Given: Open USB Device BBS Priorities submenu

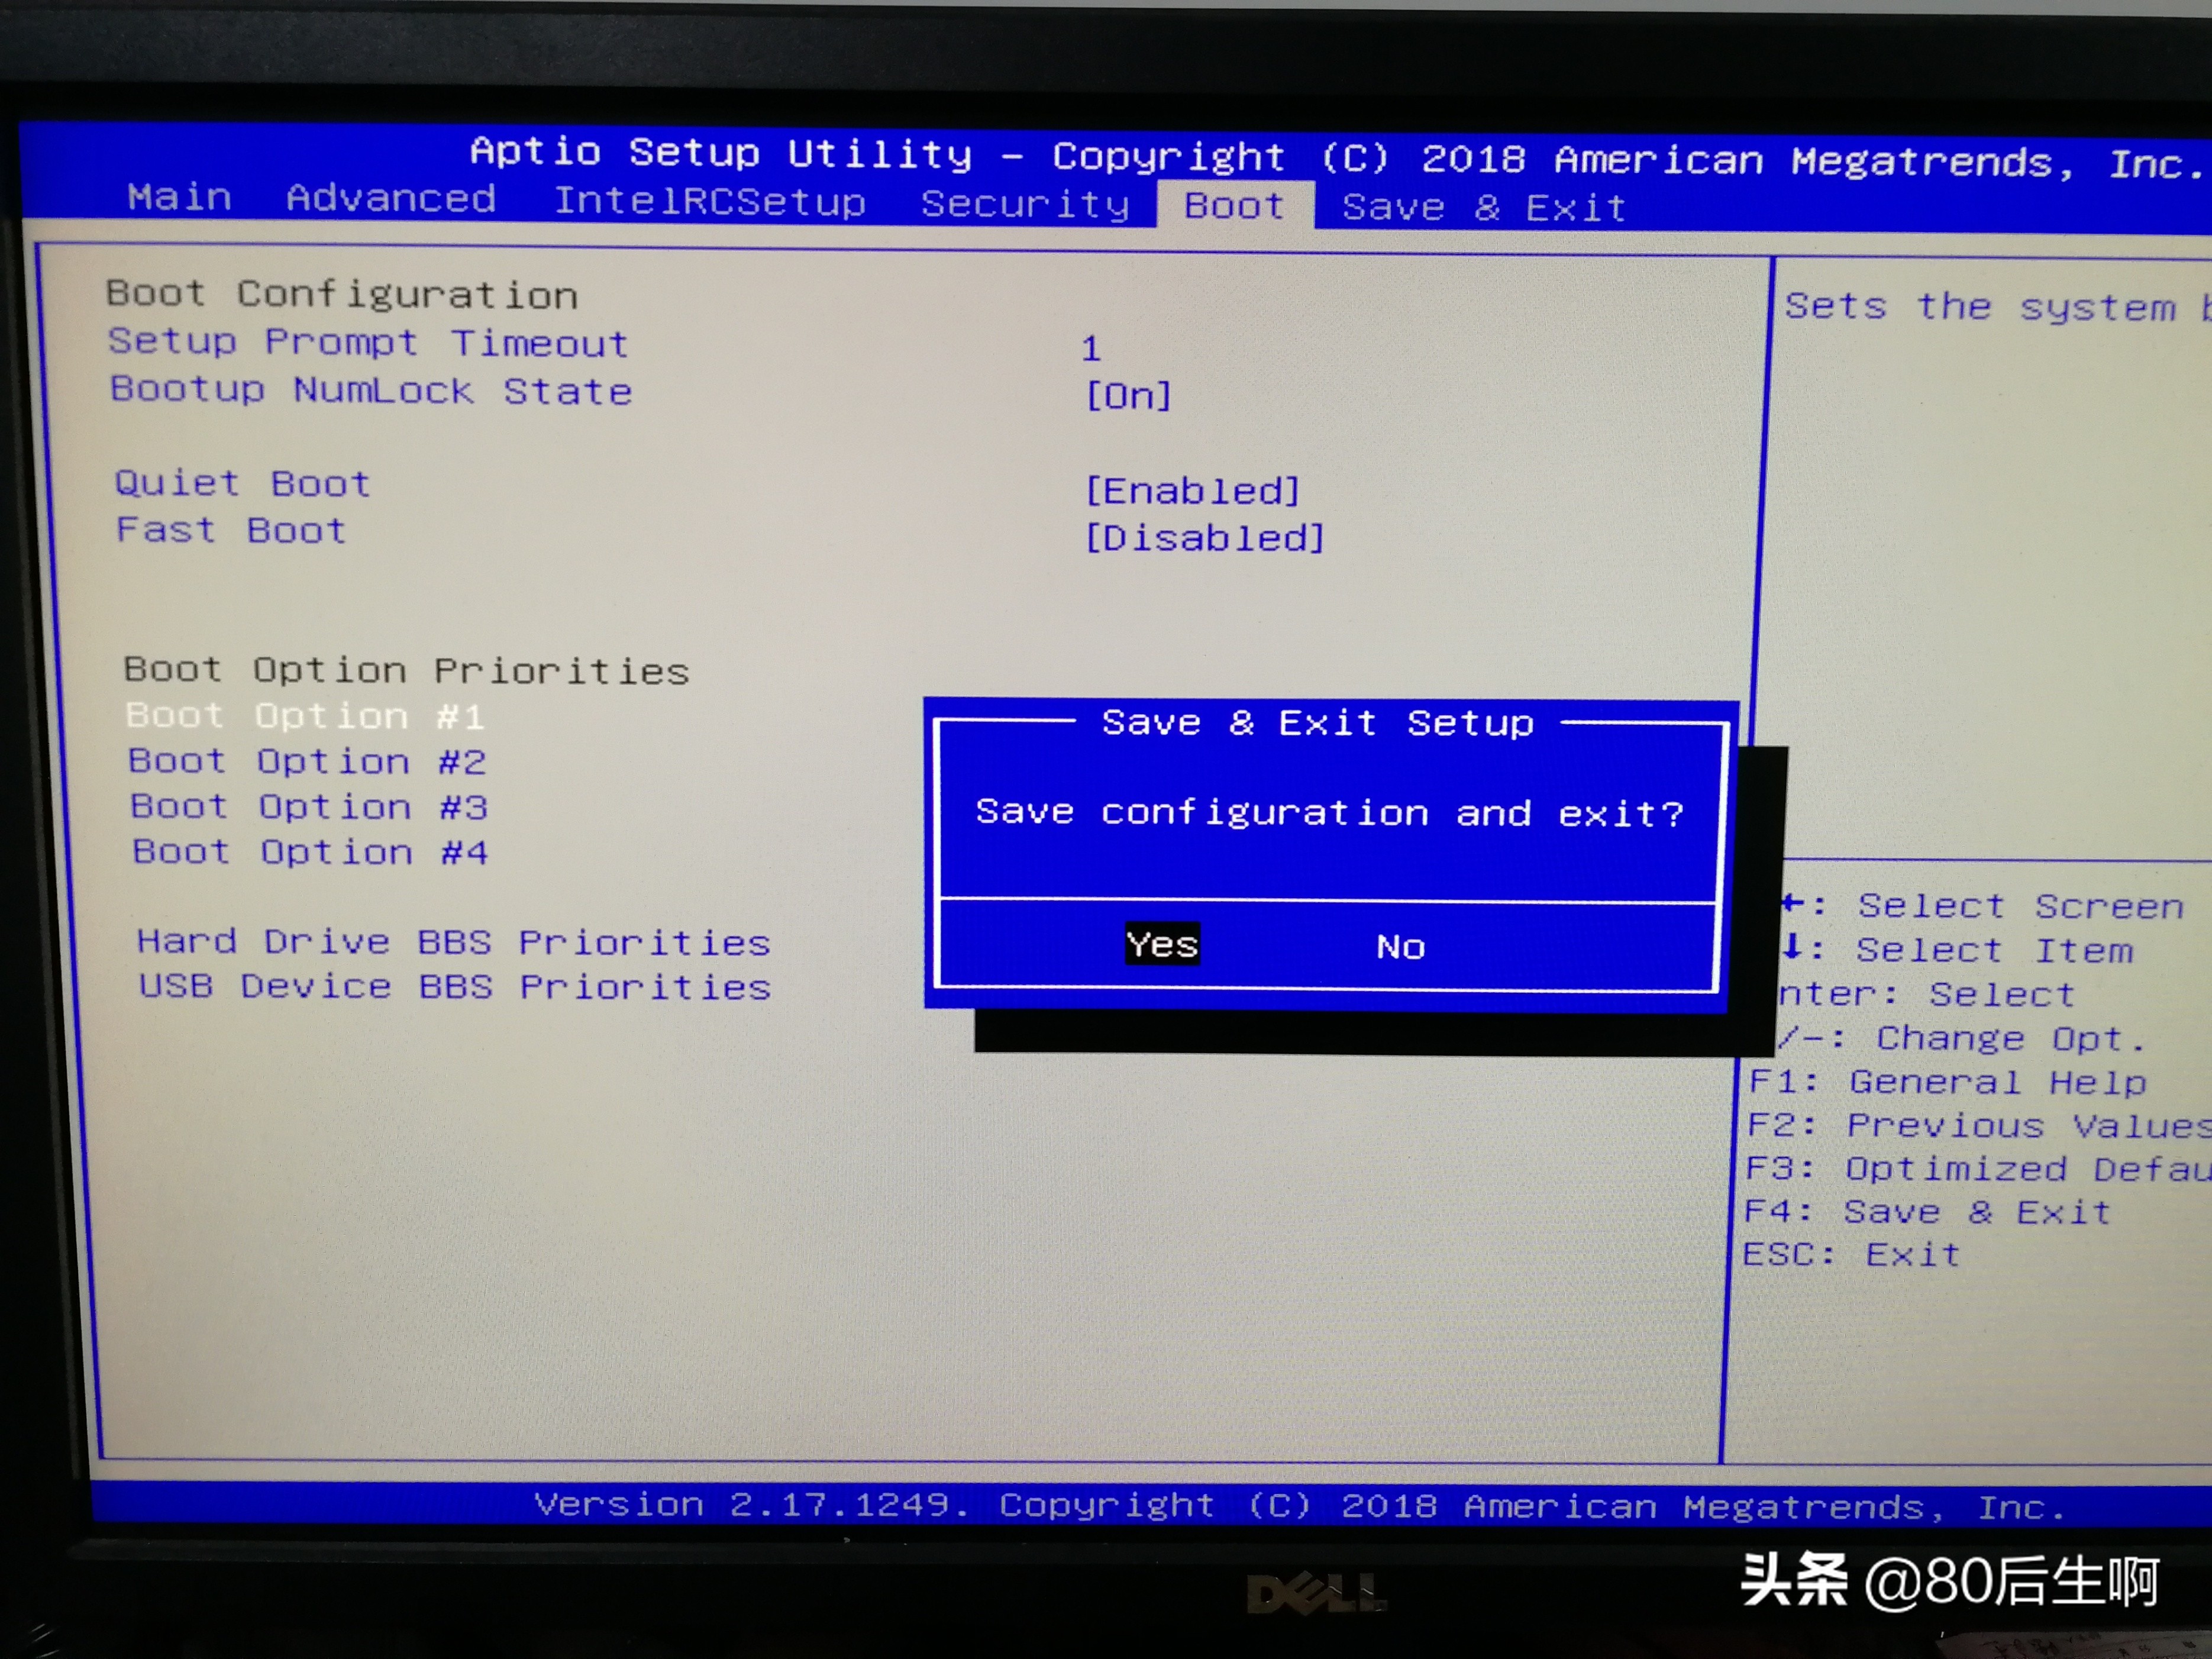Looking at the screenshot, I should pos(455,987).
